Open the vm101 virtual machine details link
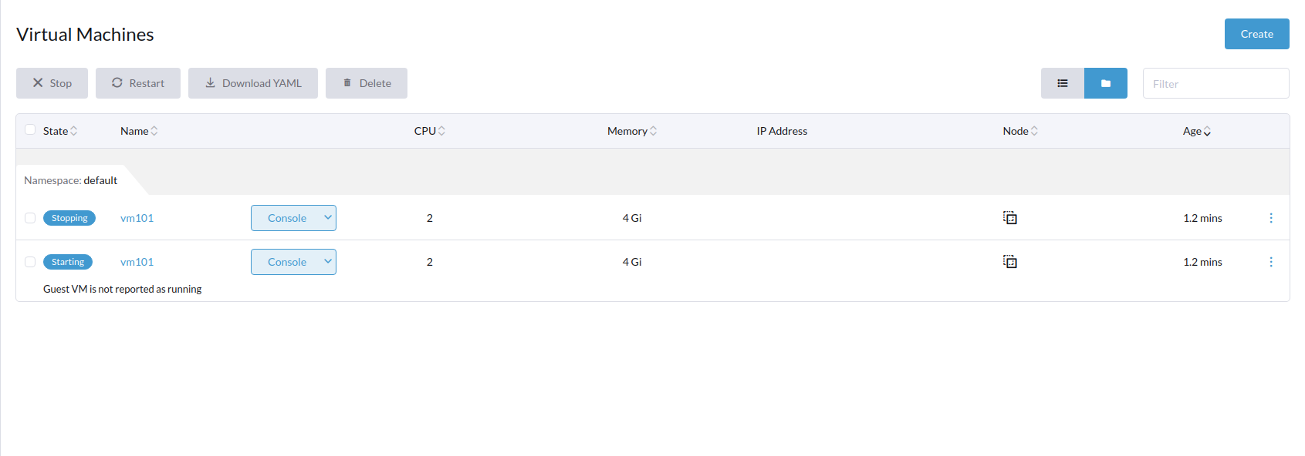The height and width of the screenshot is (456, 1305). pyautogui.click(x=137, y=218)
